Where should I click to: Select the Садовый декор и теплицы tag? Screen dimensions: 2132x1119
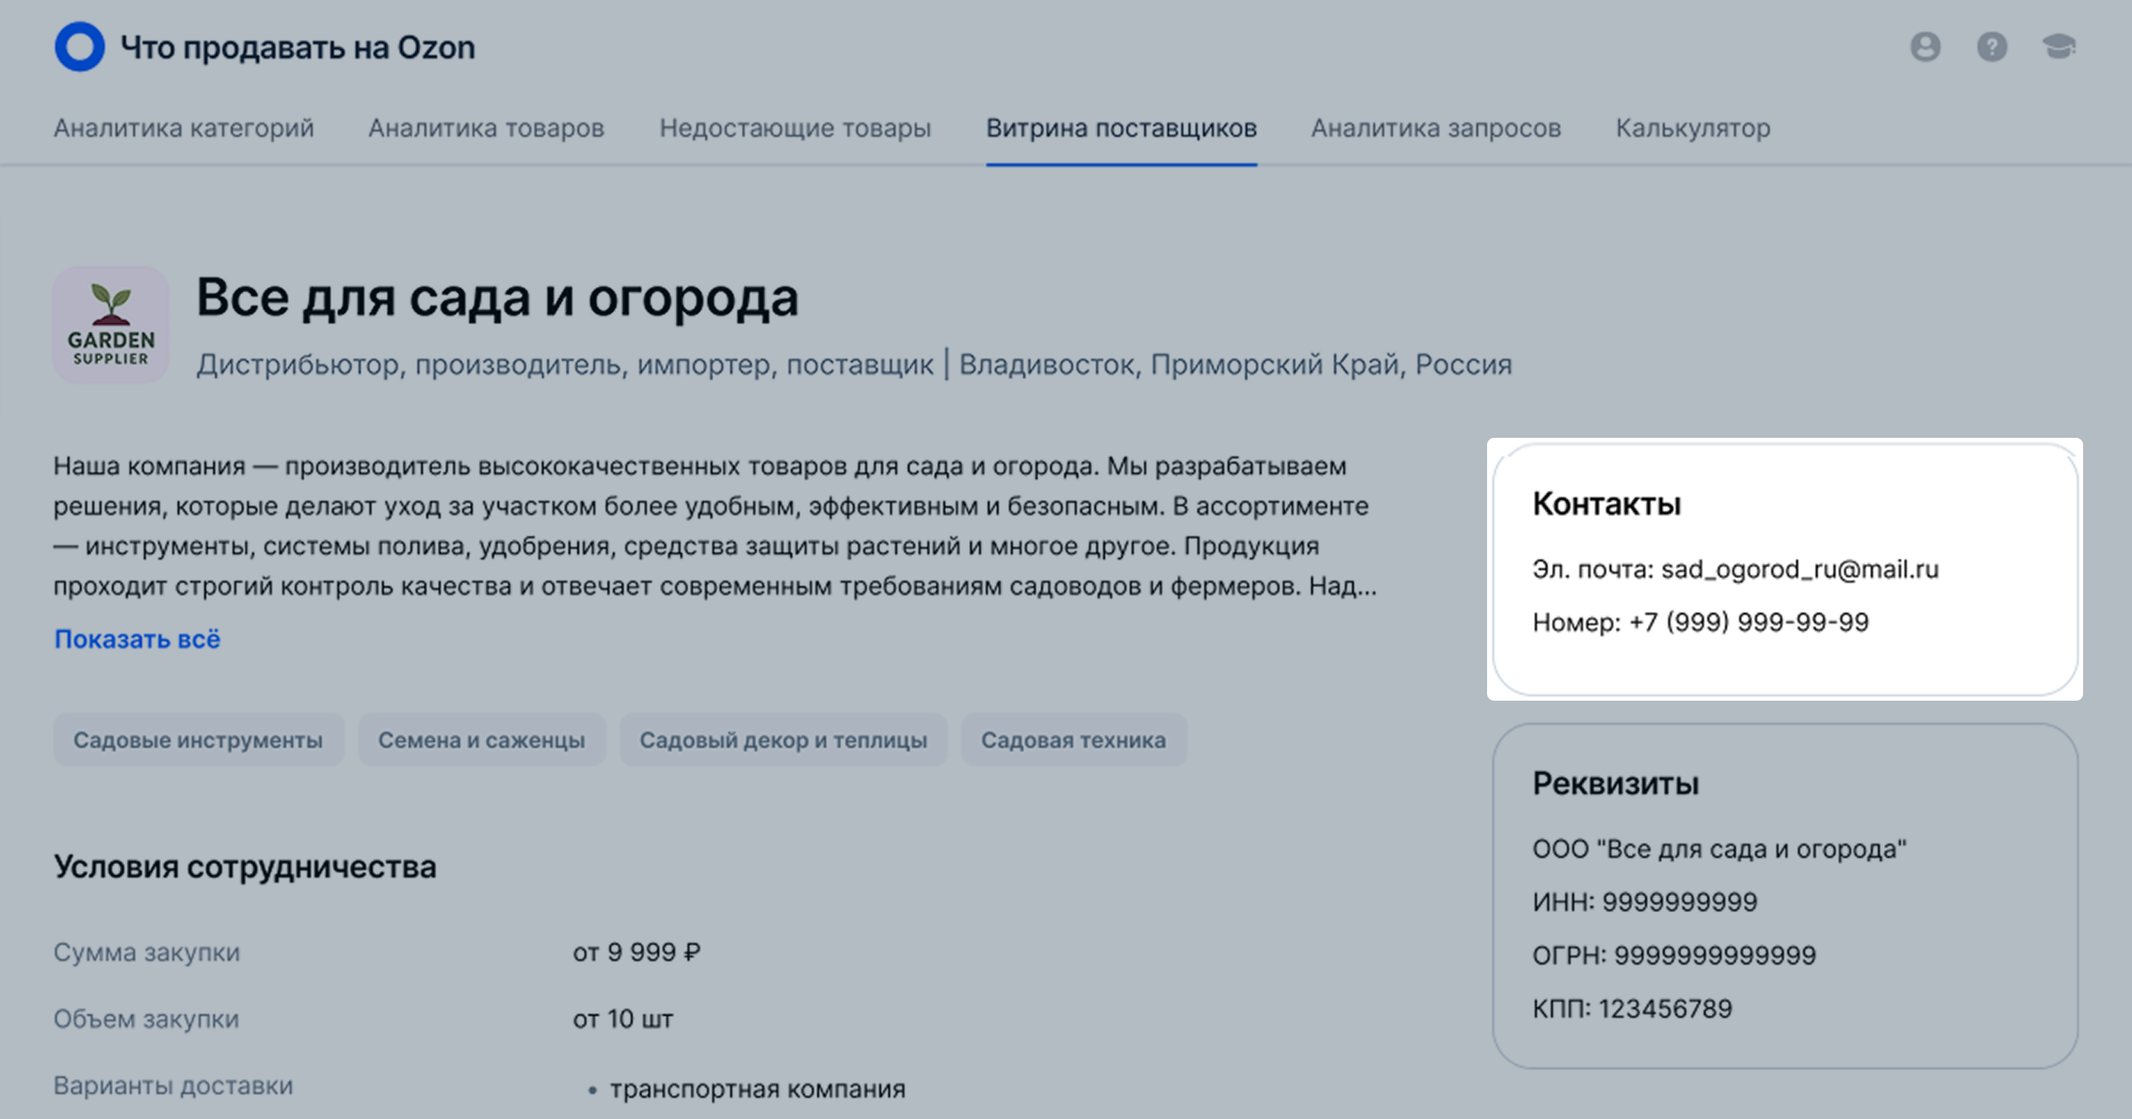784,740
